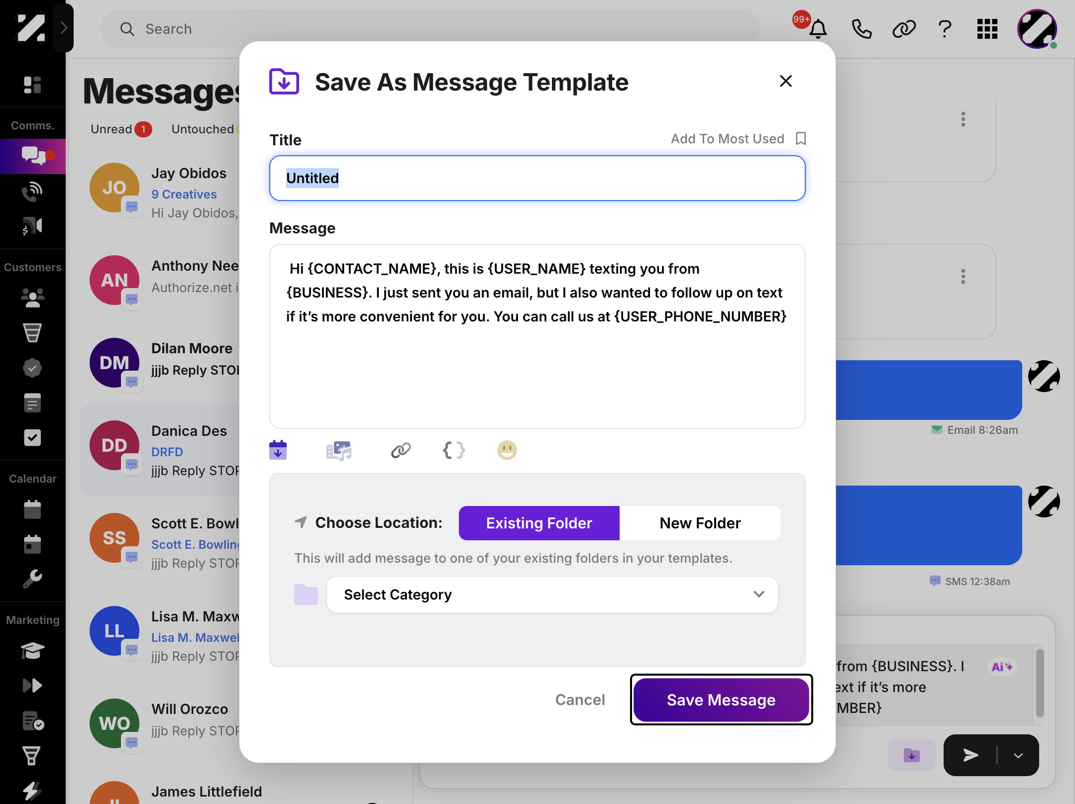Open the pipeline funnel icon under Customers
The image size is (1075, 804).
coord(32,332)
